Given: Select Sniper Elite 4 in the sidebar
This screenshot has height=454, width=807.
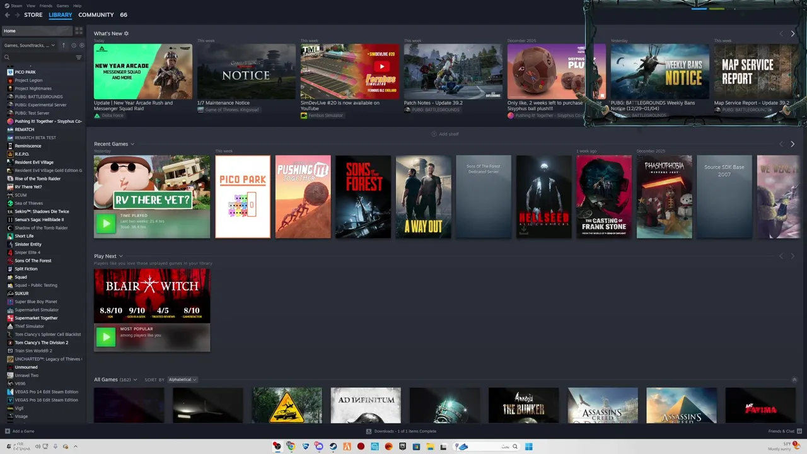Looking at the screenshot, I should point(27,252).
